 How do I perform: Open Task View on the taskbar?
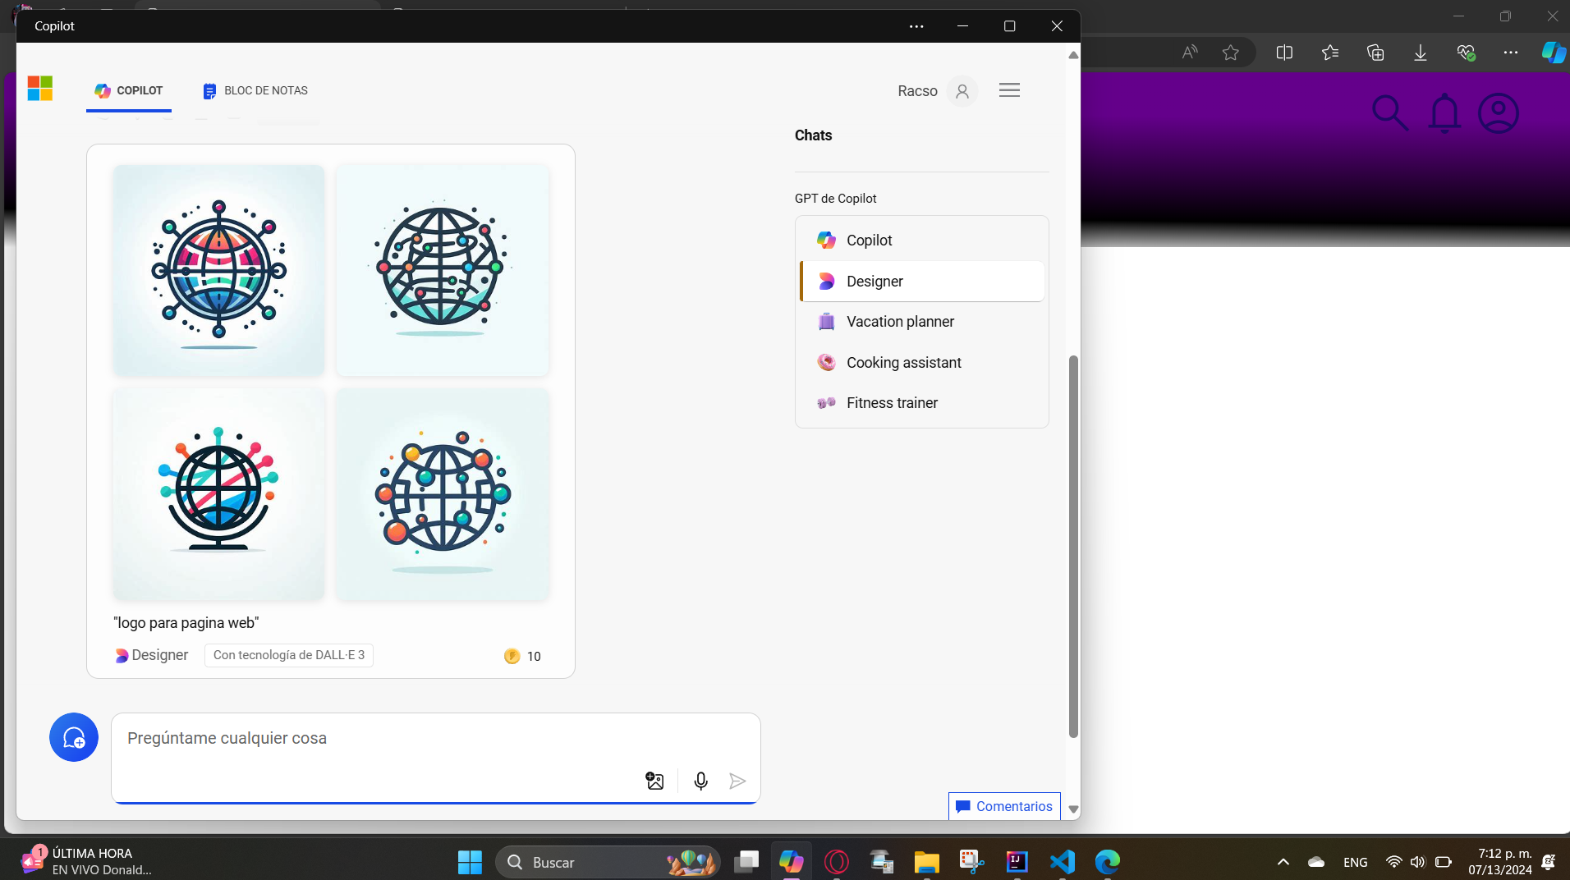(x=746, y=862)
